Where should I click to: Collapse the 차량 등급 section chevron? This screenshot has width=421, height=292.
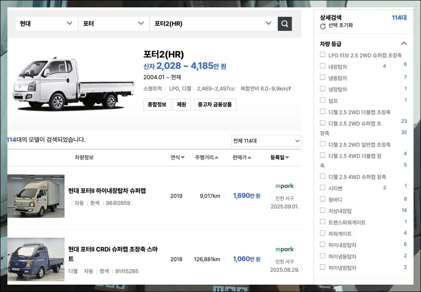(x=404, y=43)
